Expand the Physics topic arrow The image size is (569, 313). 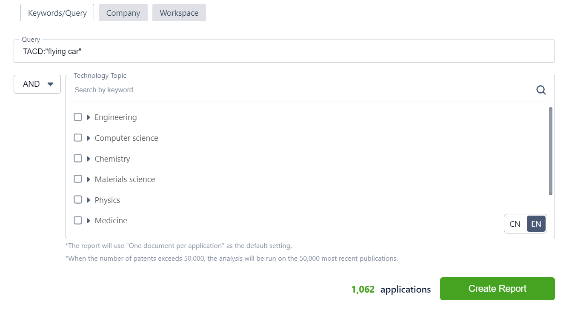pyautogui.click(x=89, y=200)
